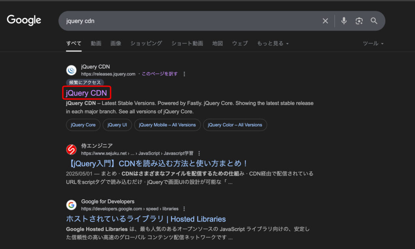Open the Hosted Libraries result link
The height and width of the screenshot is (249, 415).
tap(146, 219)
